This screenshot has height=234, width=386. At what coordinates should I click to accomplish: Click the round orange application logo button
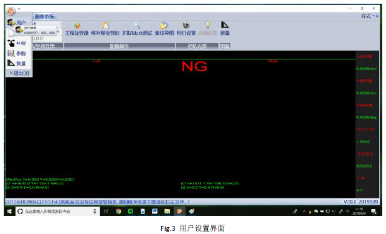(x=11, y=11)
